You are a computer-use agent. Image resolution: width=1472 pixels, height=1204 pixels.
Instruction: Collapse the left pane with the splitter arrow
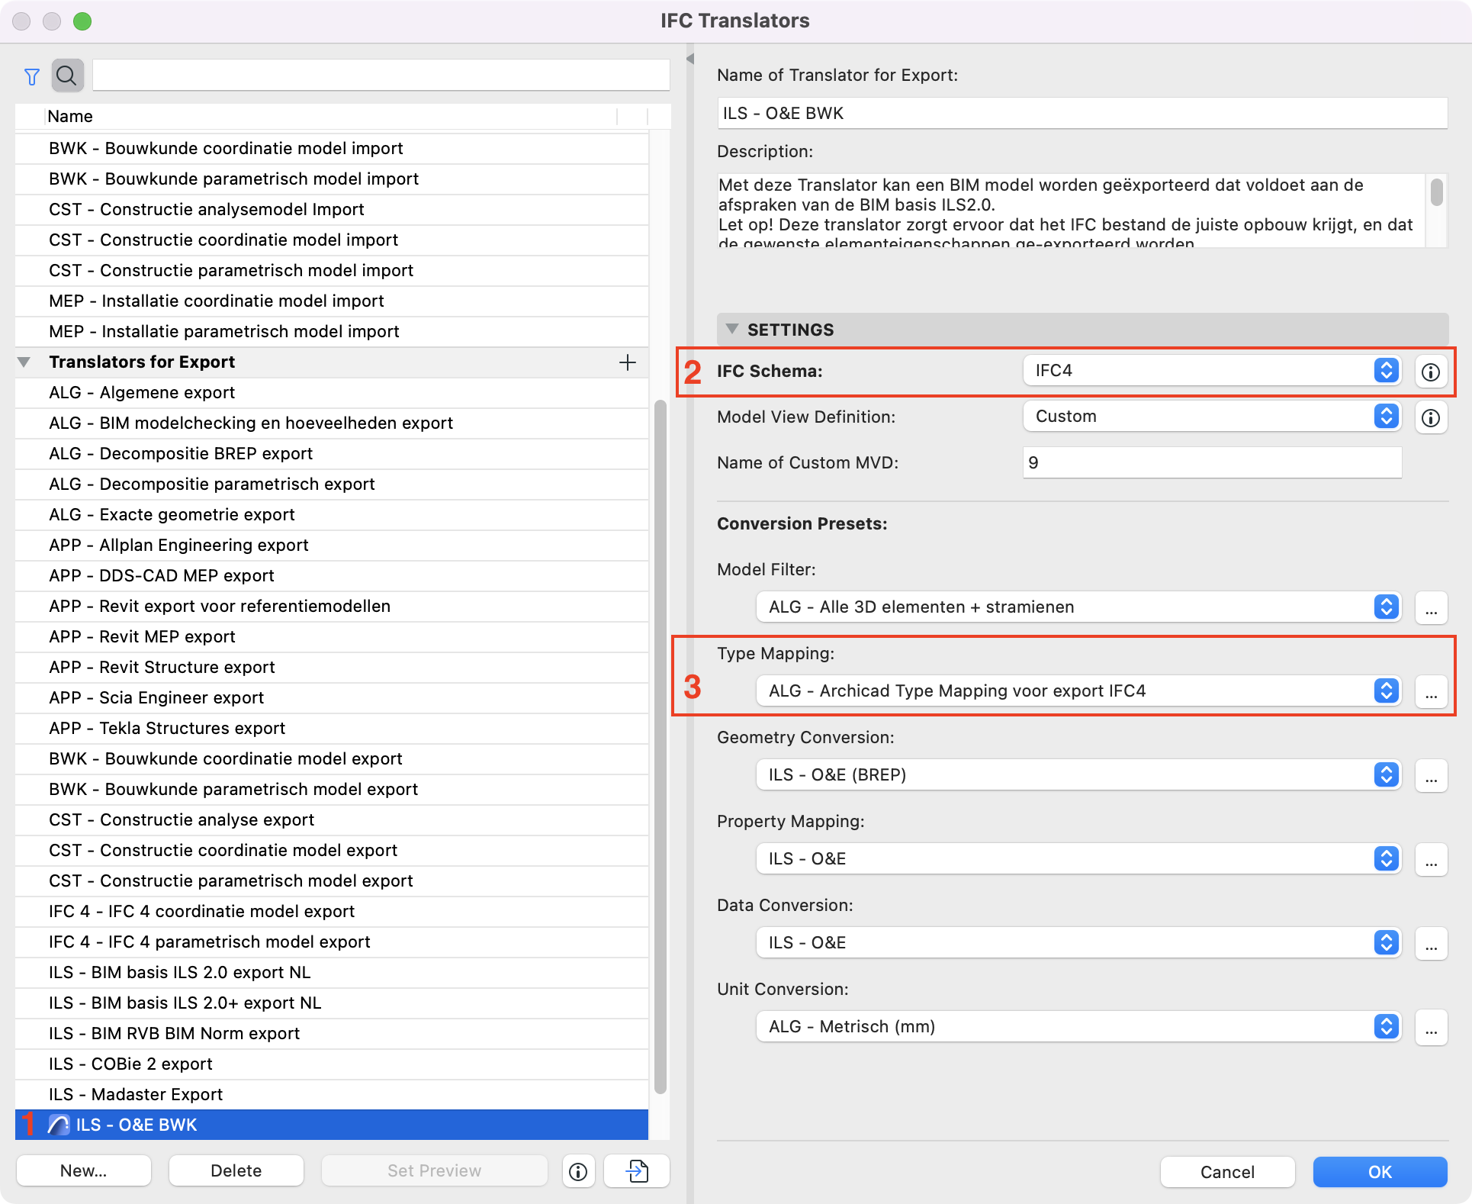point(690,59)
